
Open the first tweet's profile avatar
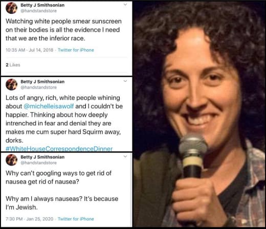(11, 8)
